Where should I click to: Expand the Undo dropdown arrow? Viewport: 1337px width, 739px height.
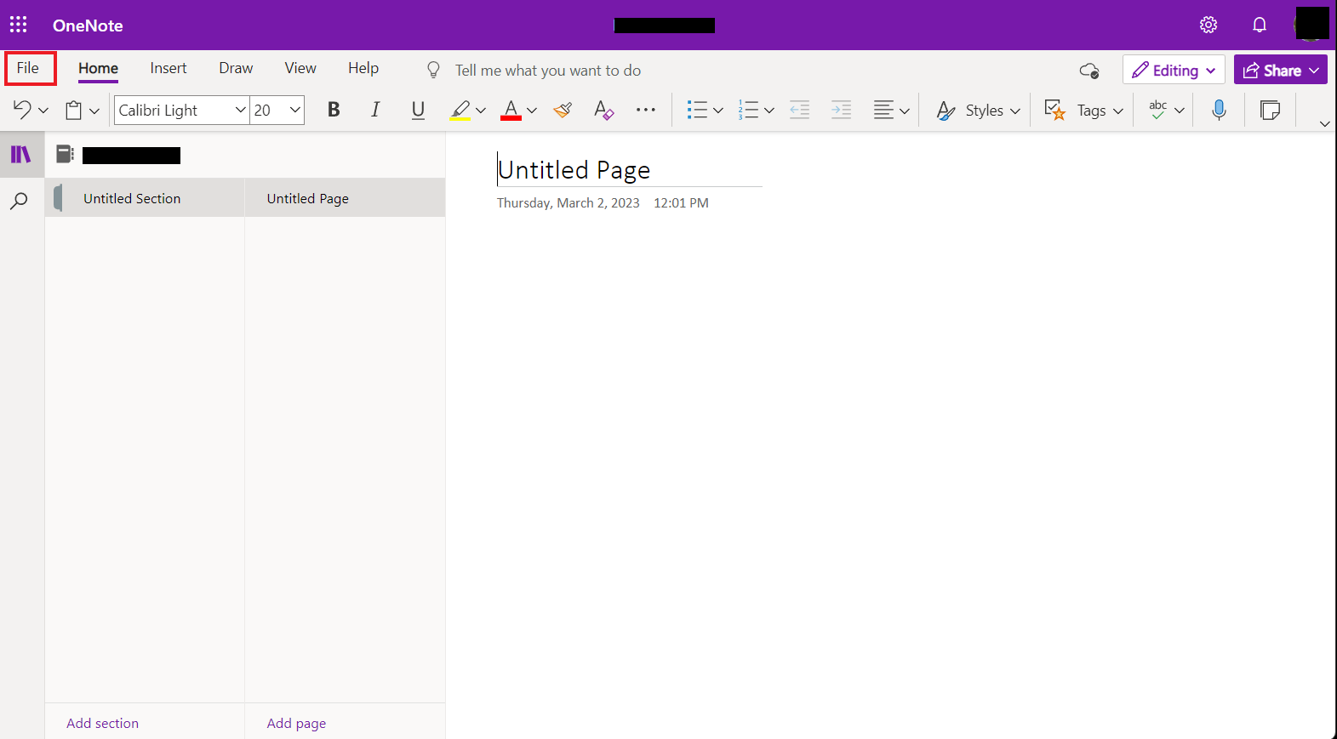pyautogui.click(x=43, y=111)
